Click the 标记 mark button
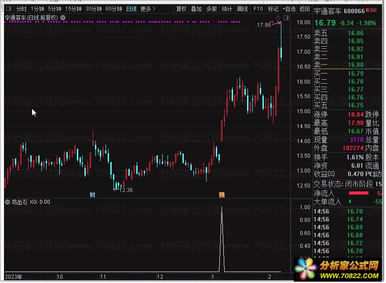Screen dimensions: 386x283 point(273,9)
